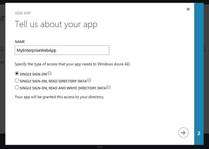Click the READ AND WRITE DIRECTORY DATA label
209x149 pixels.
coord(63,88)
